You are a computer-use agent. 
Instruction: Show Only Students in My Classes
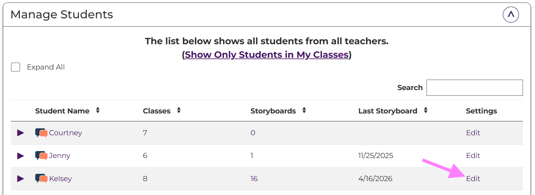(267, 55)
